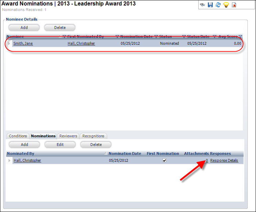This screenshot has width=256, height=212.
Task: Expand the Smith, Jane nominee row
Action: (x=9, y=44)
